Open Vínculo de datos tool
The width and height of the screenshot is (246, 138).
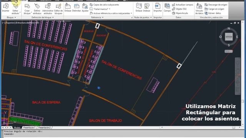199,6
